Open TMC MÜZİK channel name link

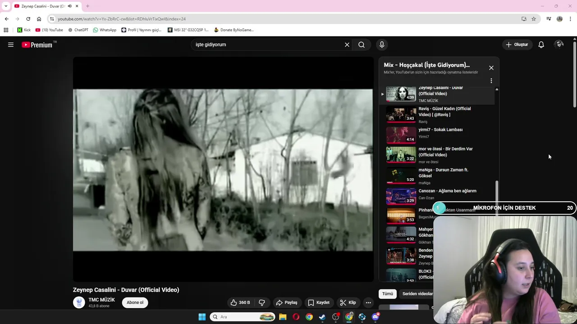click(101, 300)
